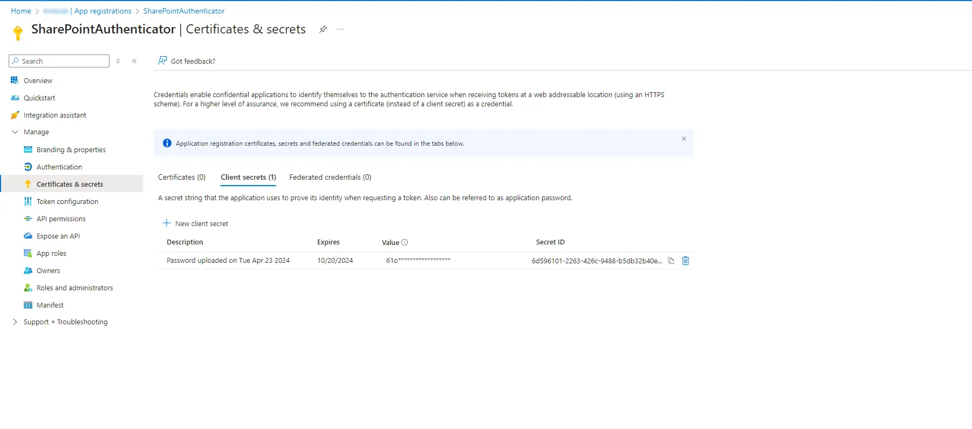Screen dimensions: 972x429
Task: Click the Roles and administrators icon
Action: click(28, 288)
